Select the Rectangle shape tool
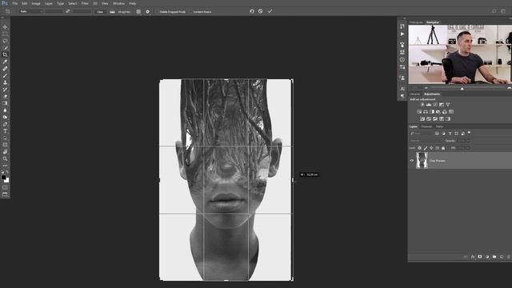512x288 pixels. (5, 145)
